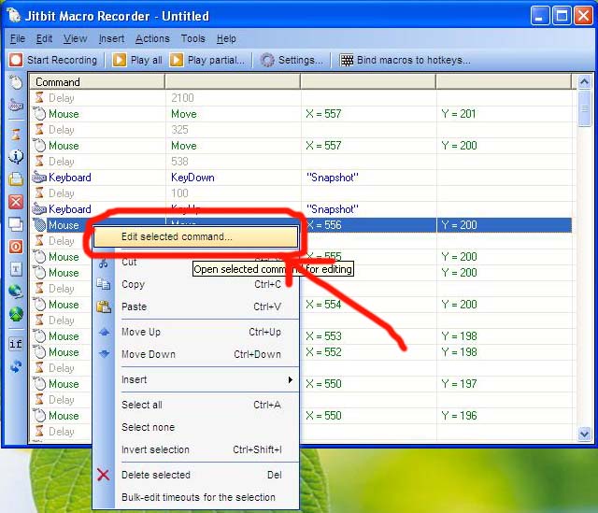This screenshot has height=513, width=598.
Task: Choose Paste in the context menu
Action: coord(195,306)
